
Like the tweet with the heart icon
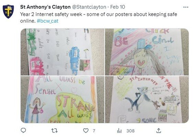pyautogui.click(x=86, y=130)
